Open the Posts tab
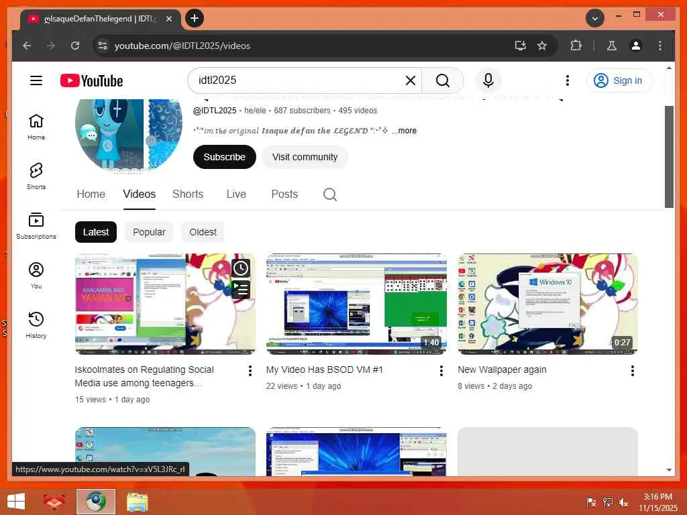This screenshot has width=687, height=515. (x=284, y=194)
